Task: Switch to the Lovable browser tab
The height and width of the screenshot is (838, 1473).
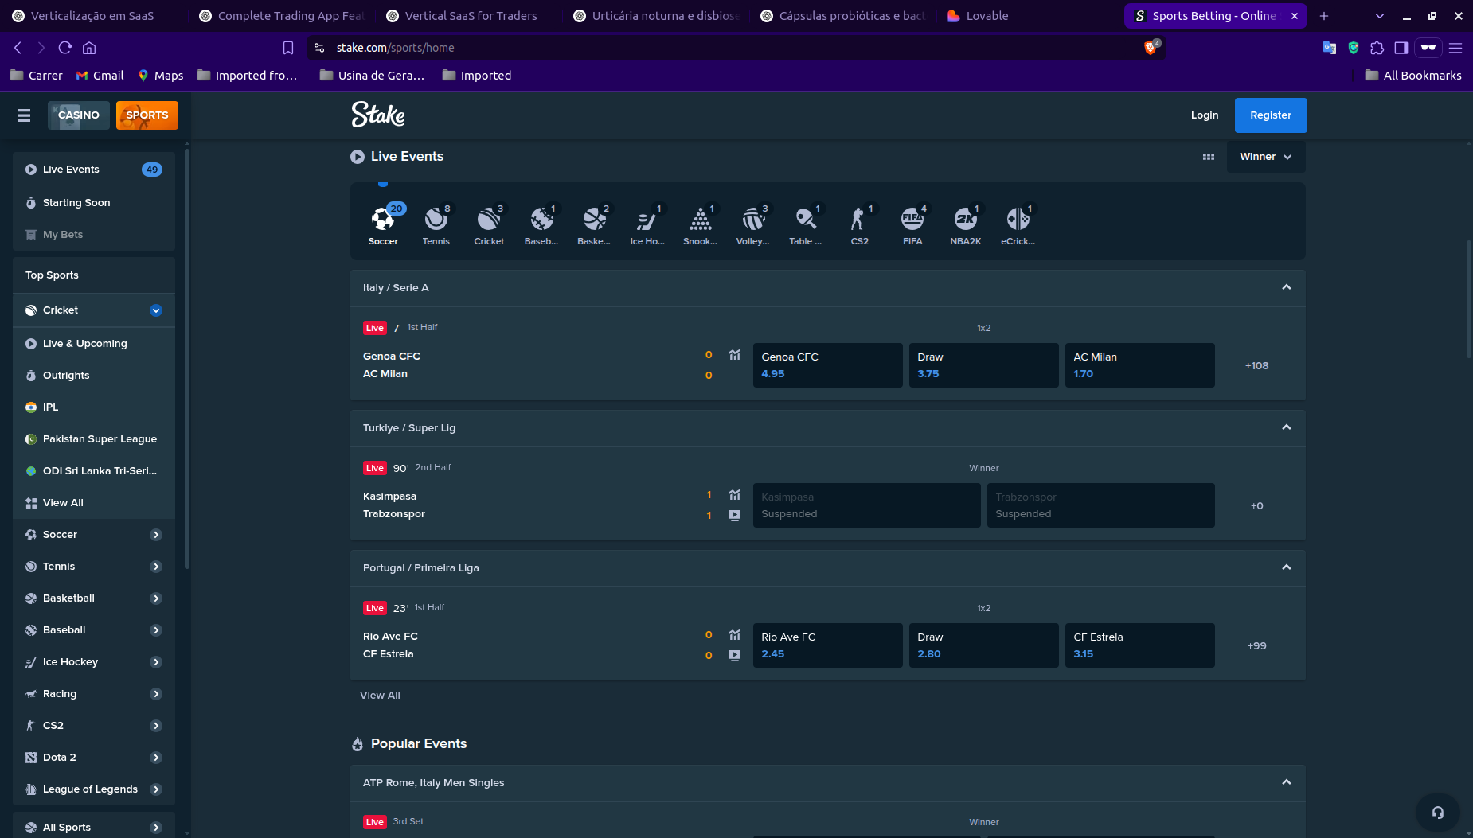Action: [987, 16]
